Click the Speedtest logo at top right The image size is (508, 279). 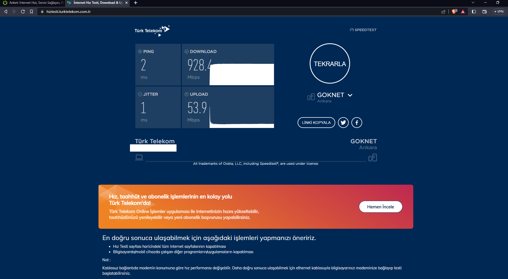click(x=363, y=30)
